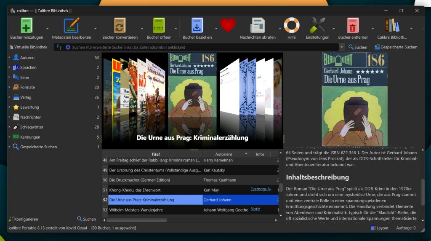This screenshot has width=431, height=241.
Task: Click the Layout button in status bar
Action: tap(380, 228)
